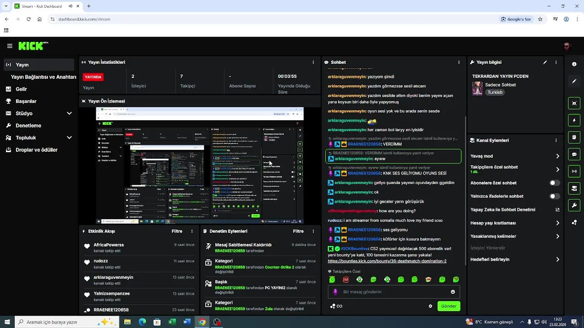Screen dimensions: 584x328
Task: Click the green Gönder button
Action: point(448,306)
